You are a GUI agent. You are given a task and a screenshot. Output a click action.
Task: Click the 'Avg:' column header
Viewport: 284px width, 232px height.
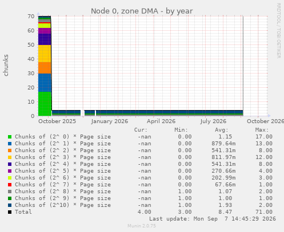[x=222, y=130]
